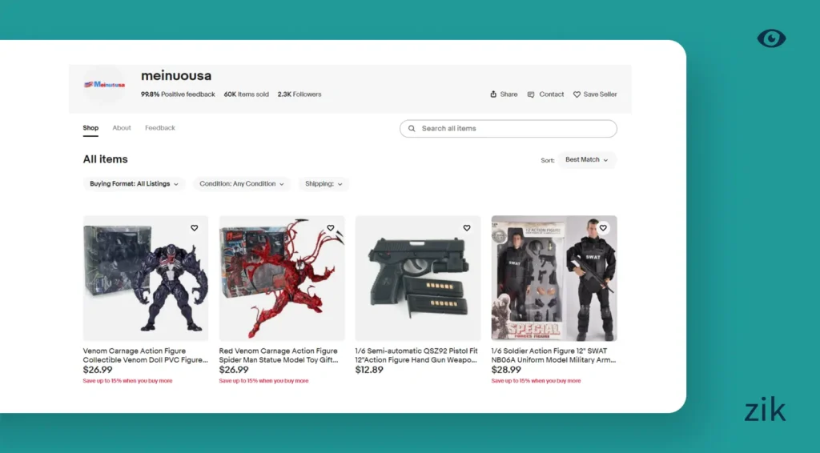Click the Save Seller heart icon

point(577,94)
